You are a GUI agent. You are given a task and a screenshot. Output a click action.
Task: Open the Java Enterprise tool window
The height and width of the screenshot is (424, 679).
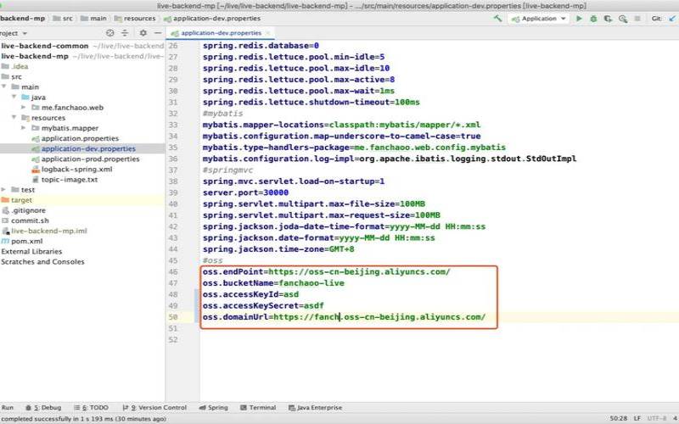coord(315,408)
